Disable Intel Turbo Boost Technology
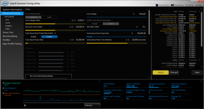 click(x=95, y=24)
